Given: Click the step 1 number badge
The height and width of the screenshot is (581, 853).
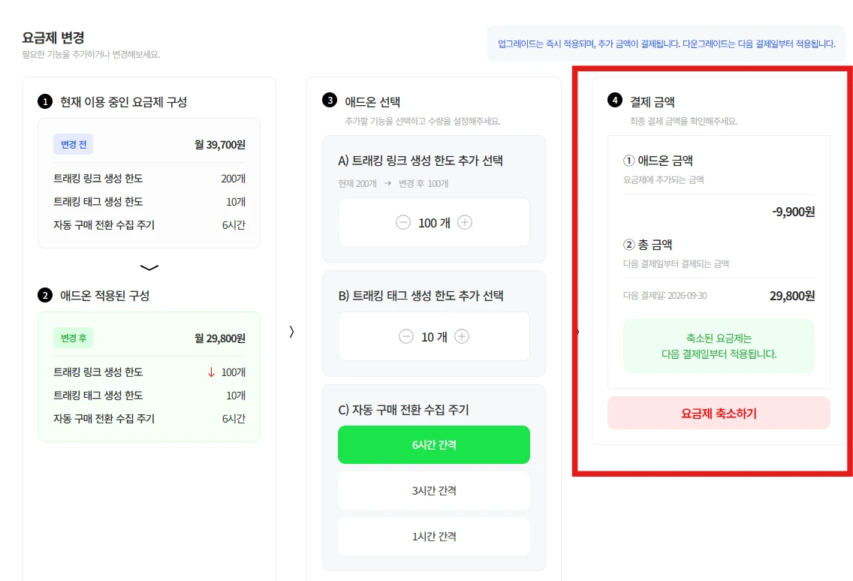Looking at the screenshot, I should 45,102.
